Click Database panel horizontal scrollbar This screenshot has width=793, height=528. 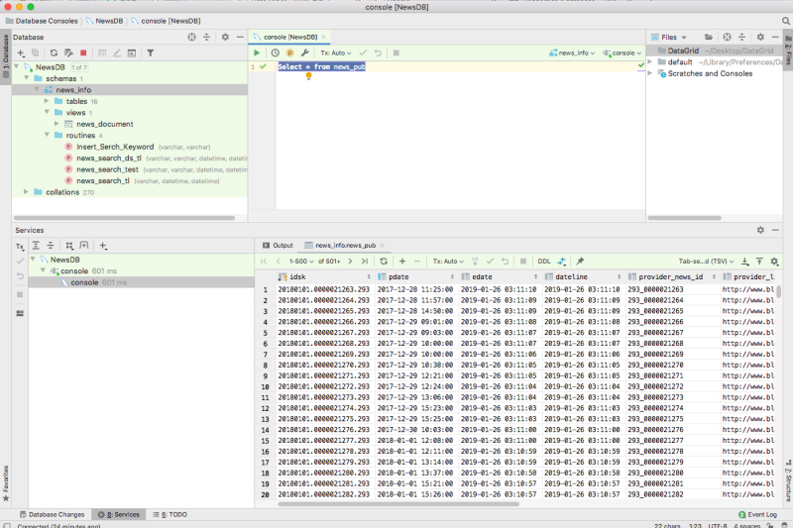point(124,218)
